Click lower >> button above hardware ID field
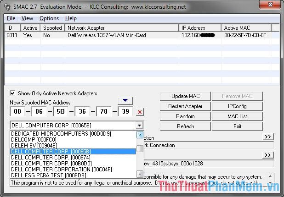 268,155
